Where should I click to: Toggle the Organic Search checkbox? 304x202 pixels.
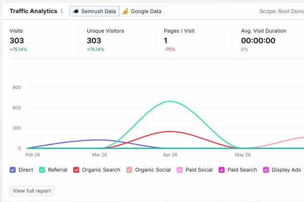coord(76,170)
